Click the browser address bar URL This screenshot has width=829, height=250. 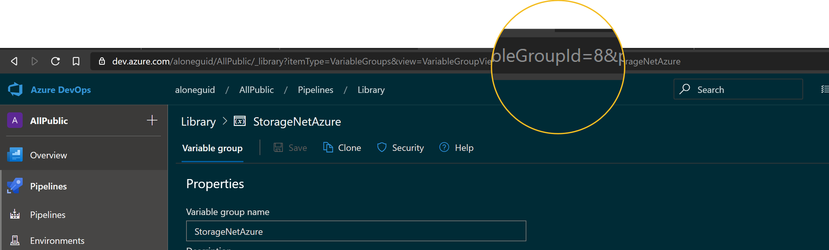point(396,61)
